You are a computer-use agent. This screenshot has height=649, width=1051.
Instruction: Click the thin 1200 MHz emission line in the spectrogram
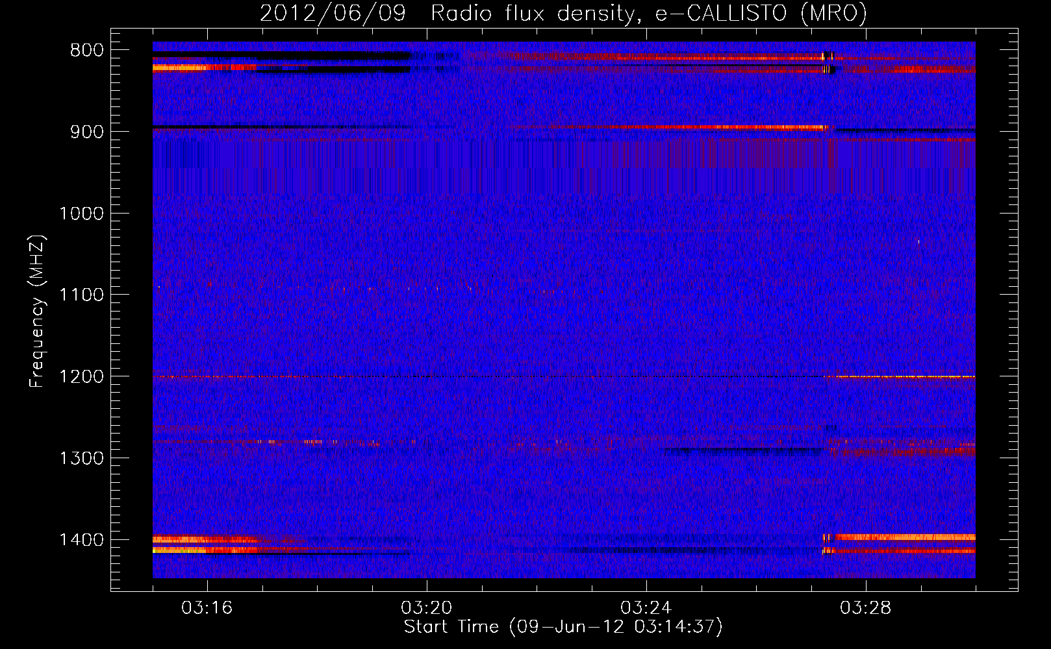[564, 377]
